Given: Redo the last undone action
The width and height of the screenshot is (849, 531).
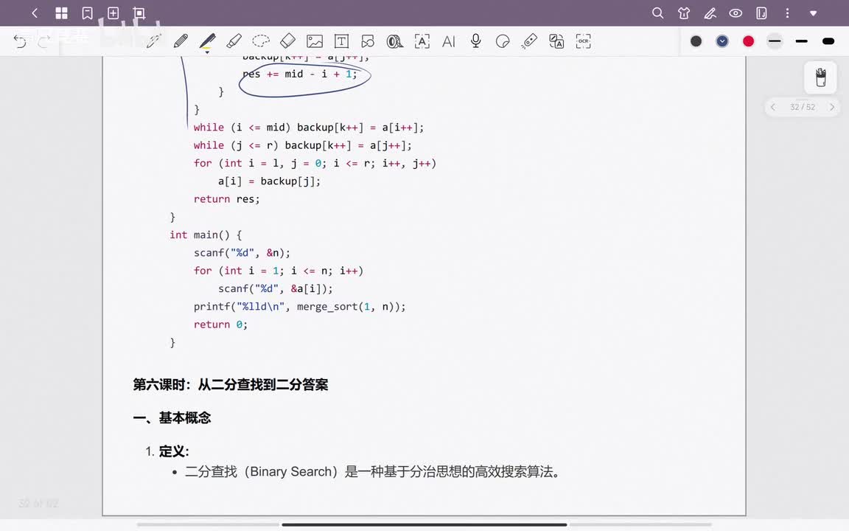Looking at the screenshot, I should click(44, 41).
